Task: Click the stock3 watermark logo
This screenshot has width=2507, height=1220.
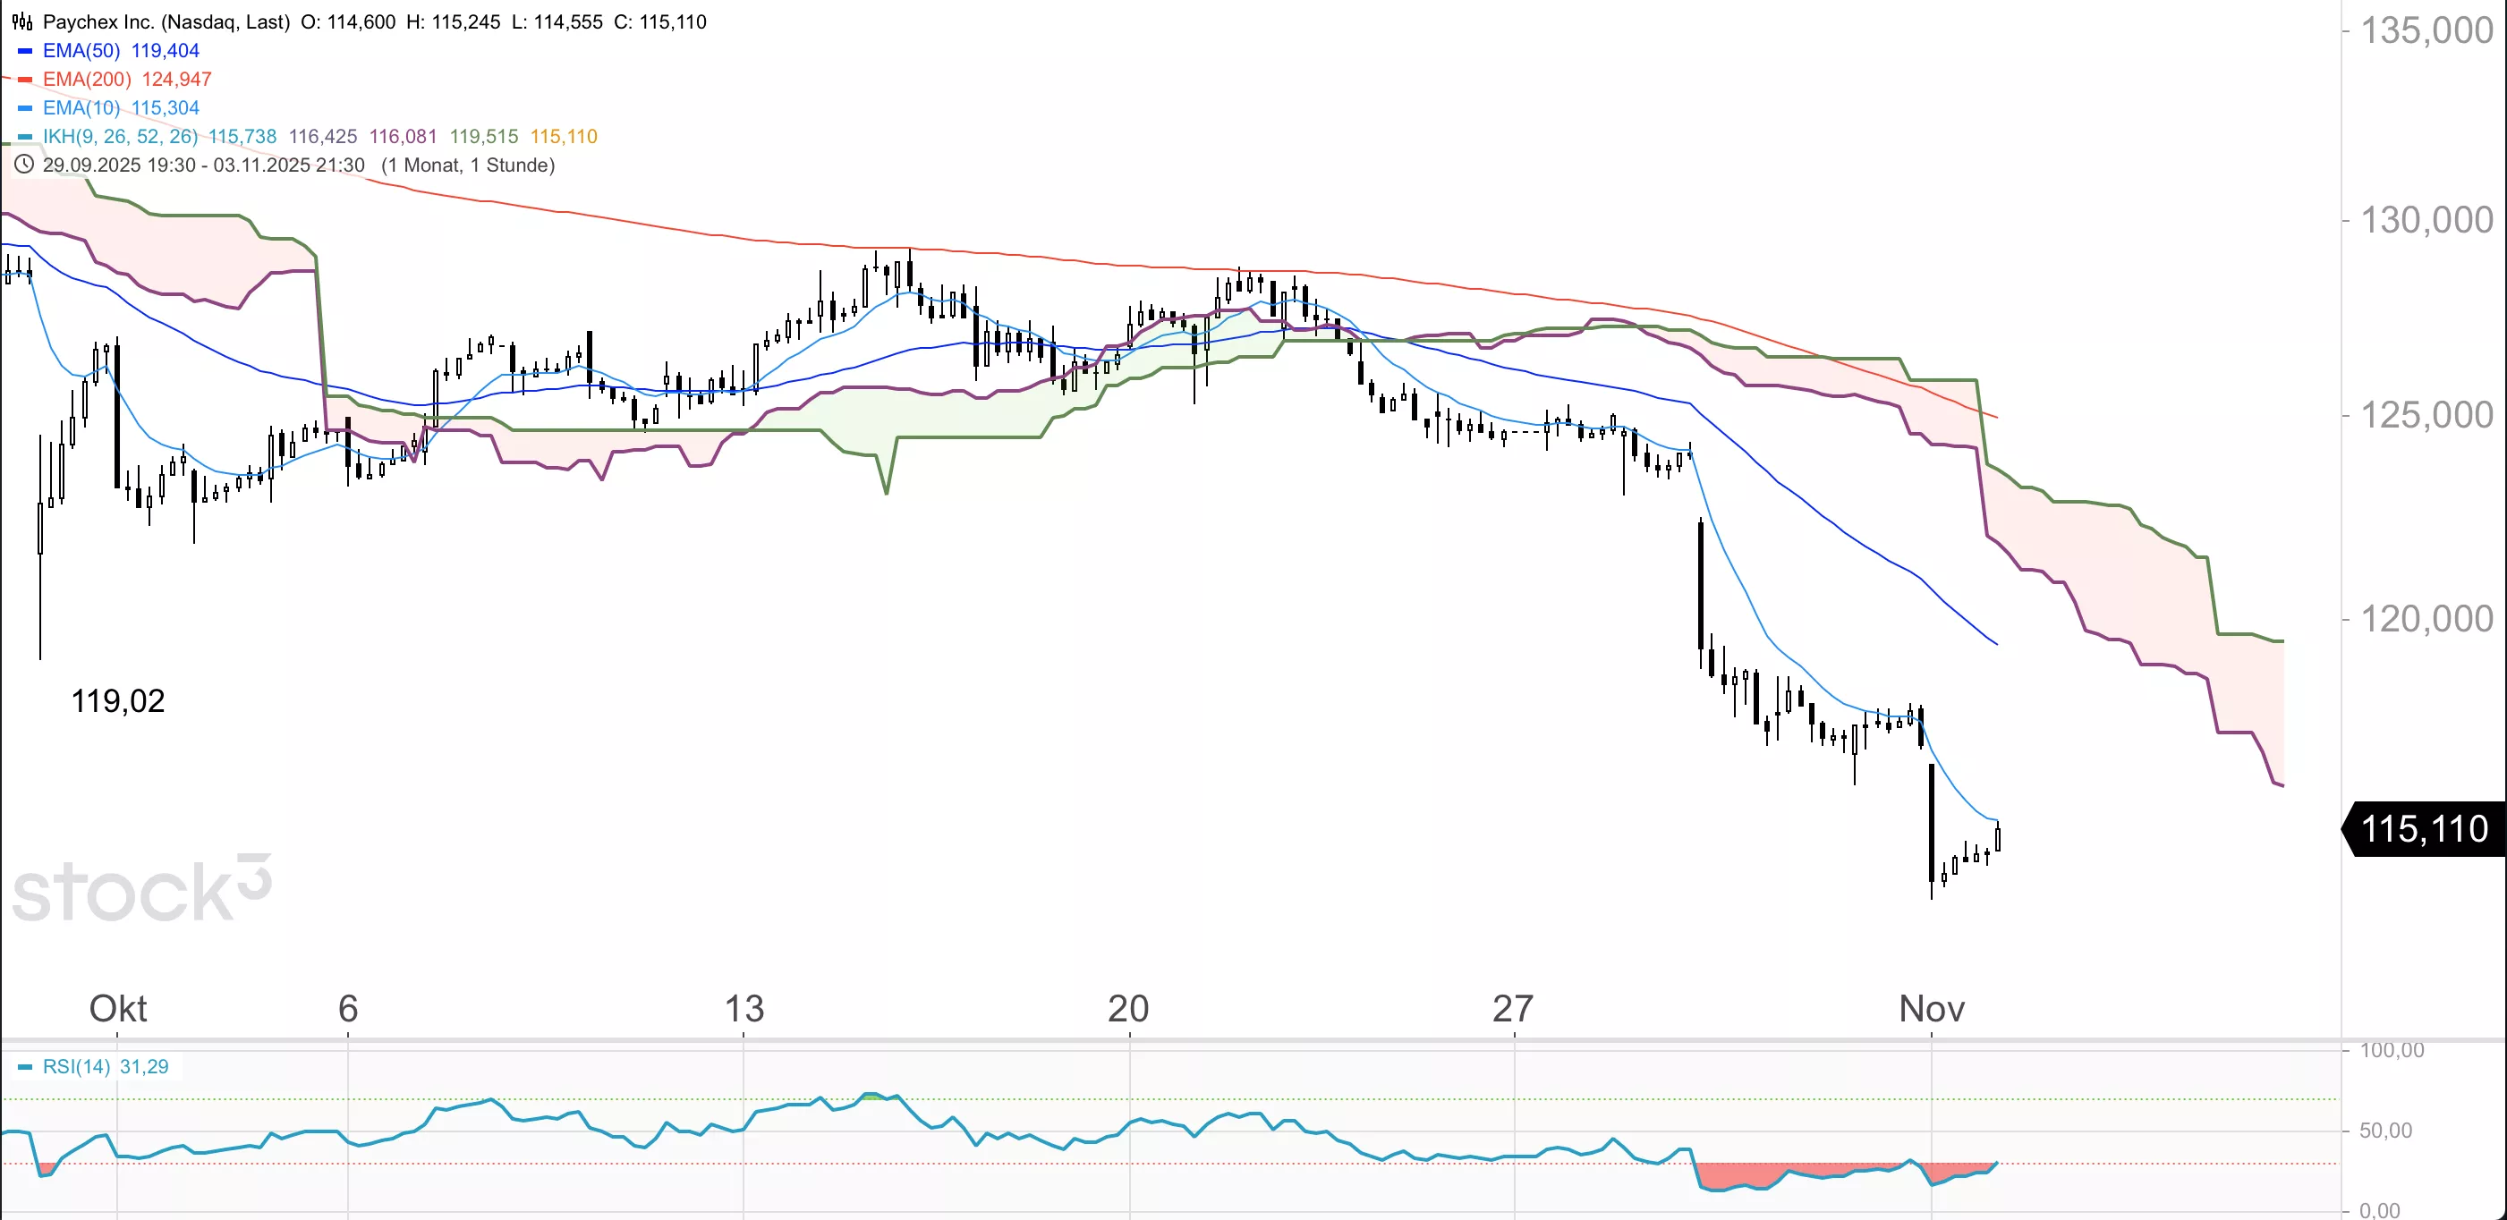Action: pos(142,889)
